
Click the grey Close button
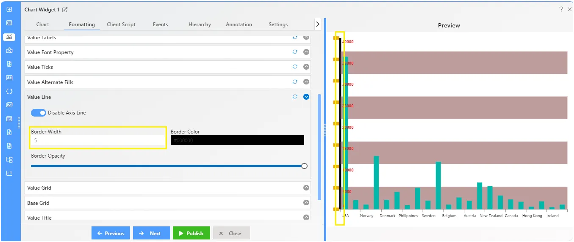tap(232, 233)
